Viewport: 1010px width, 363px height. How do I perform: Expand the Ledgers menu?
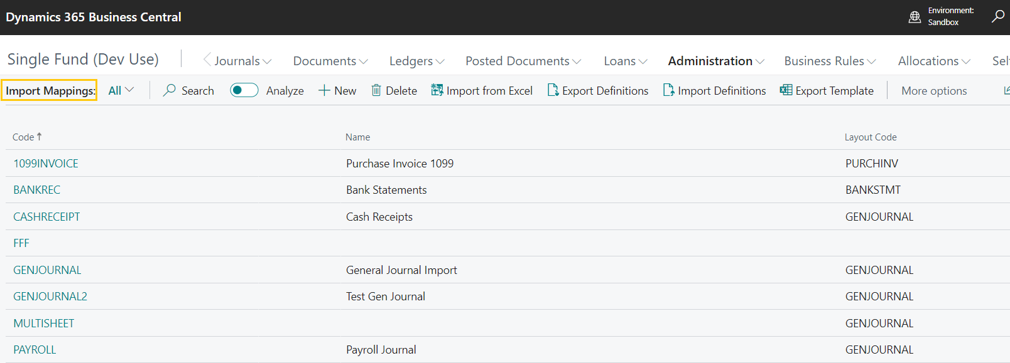tap(417, 61)
